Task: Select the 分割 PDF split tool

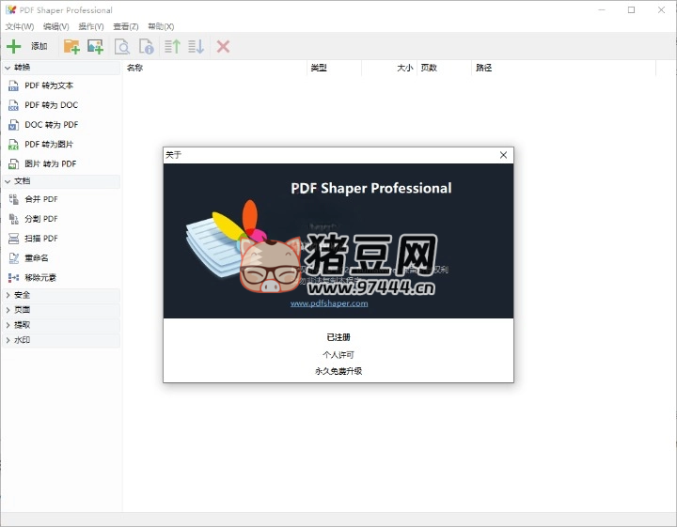Action: click(40, 219)
